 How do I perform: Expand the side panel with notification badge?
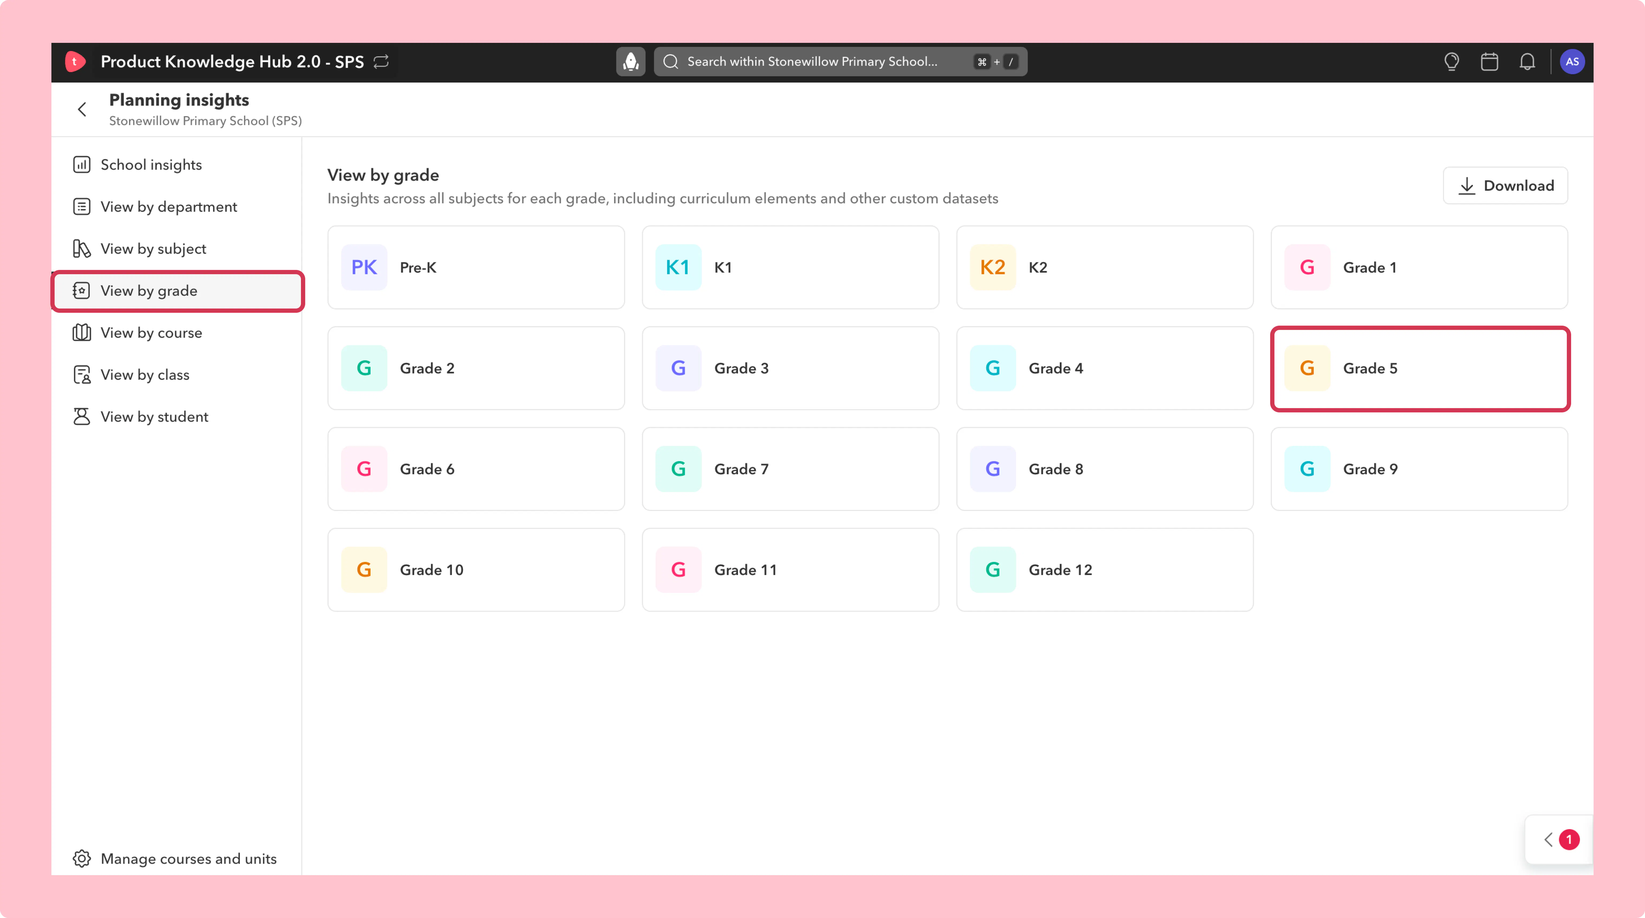(1559, 840)
